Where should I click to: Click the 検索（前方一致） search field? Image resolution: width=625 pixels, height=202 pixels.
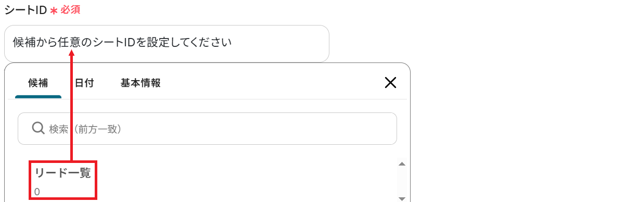tap(207, 129)
